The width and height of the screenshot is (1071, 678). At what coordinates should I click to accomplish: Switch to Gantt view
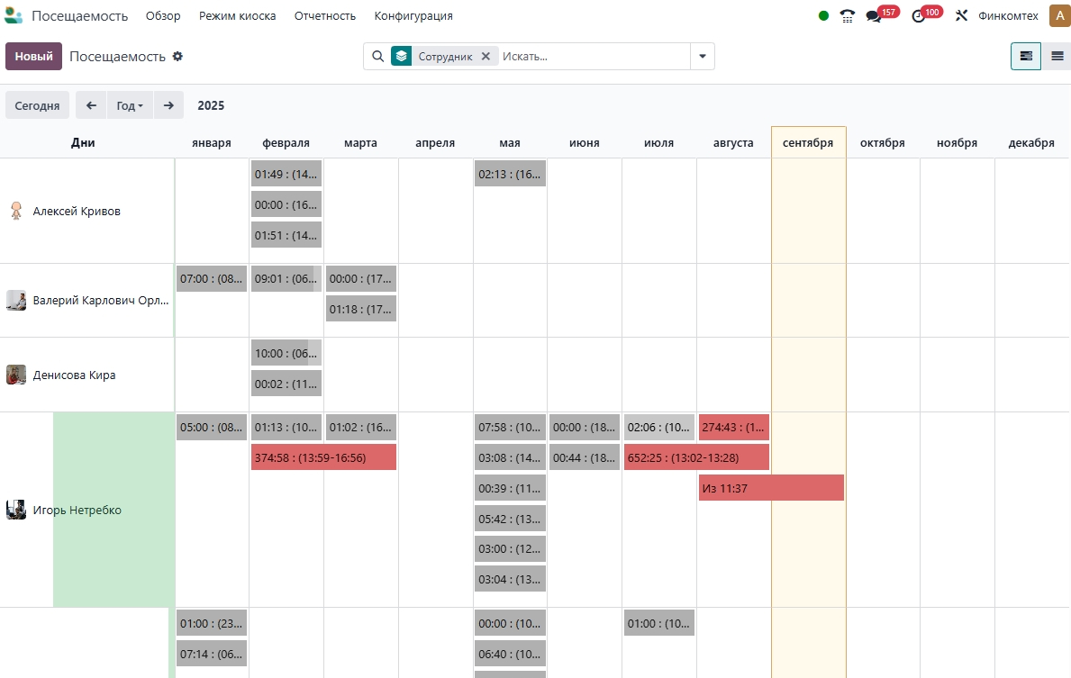[x=1025, y=57]
